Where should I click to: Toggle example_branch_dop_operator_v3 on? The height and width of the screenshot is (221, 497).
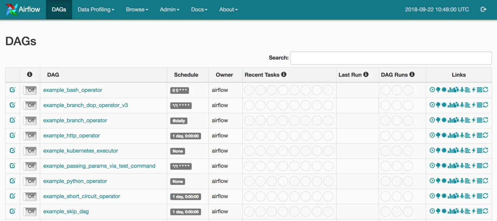tap(30, 105)
